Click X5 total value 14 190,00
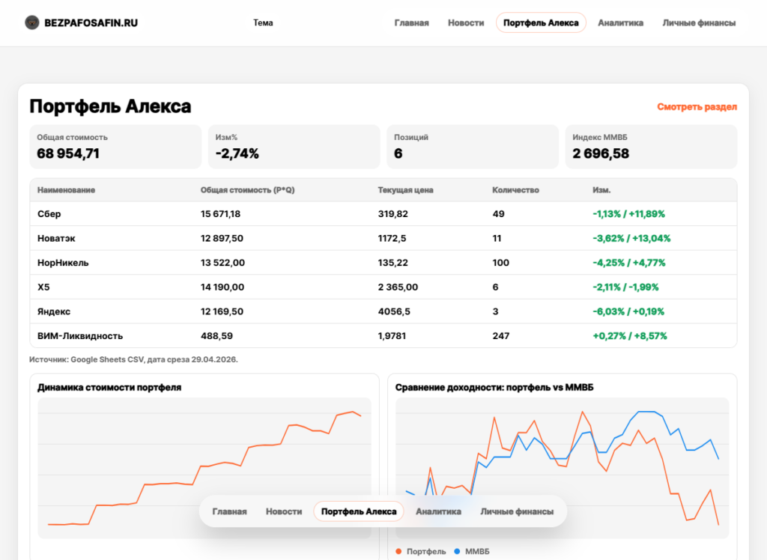 click(222, 287)
